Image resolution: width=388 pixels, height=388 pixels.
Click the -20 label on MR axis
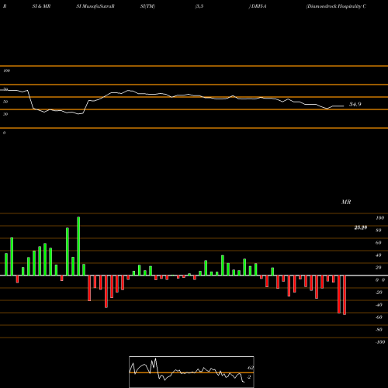coord(379,293)
